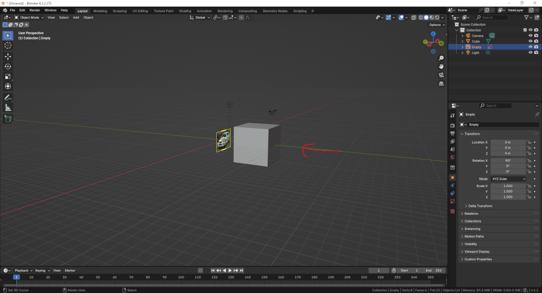Open the XYZ Euler rotation mode dropdown
542x293 pixels.
click(508, 179)
